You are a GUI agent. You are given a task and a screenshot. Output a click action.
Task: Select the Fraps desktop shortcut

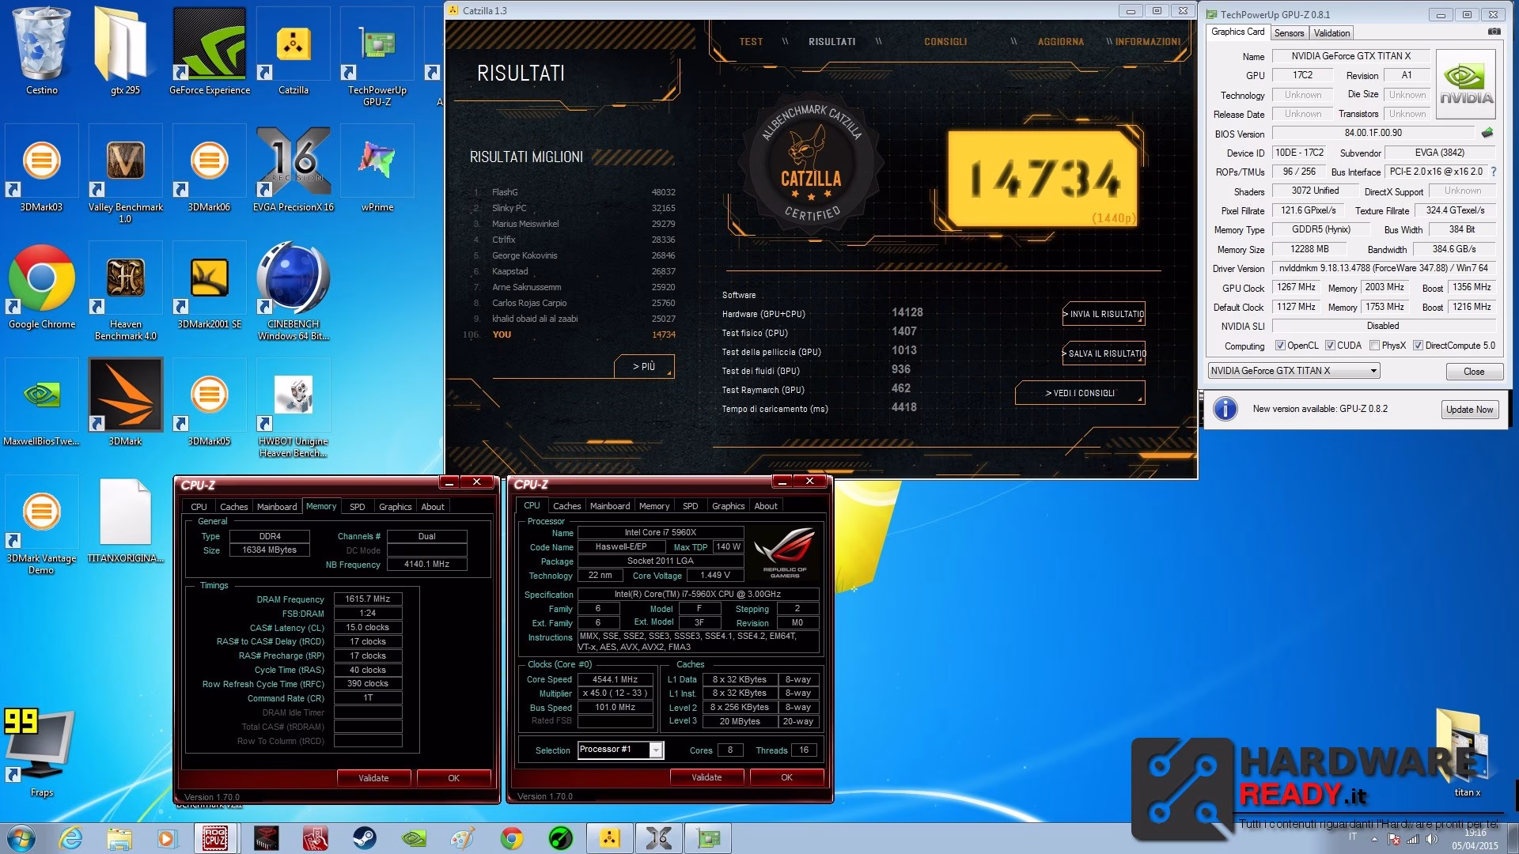coord(42,753)
